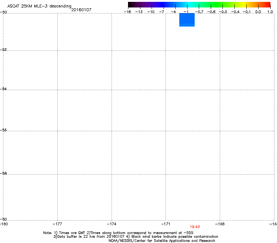Click the -16 color scale value
Screen dimensions: 277x243
coord(127,12)
